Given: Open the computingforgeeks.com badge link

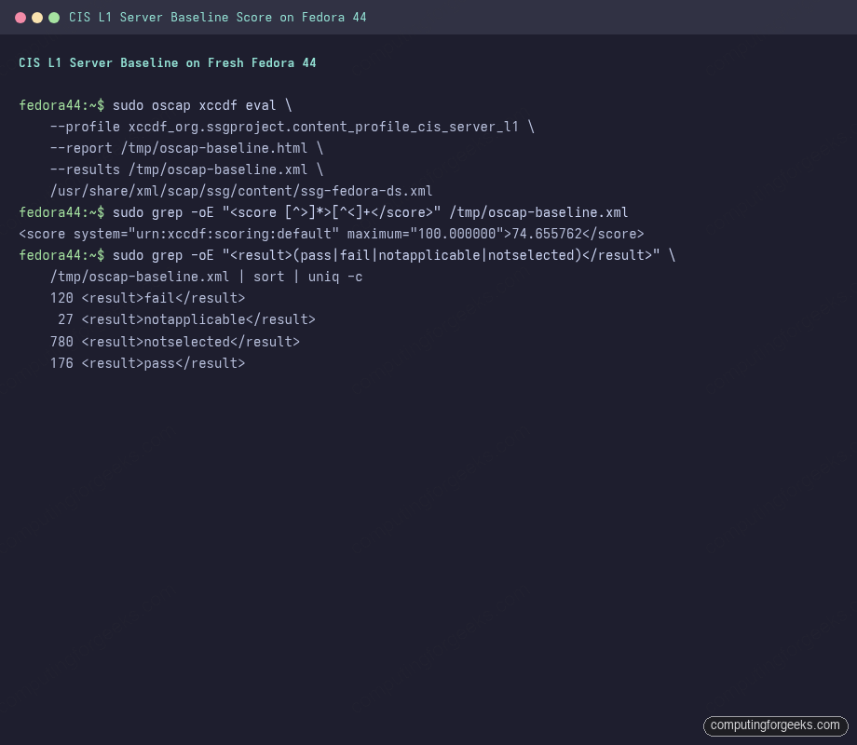Looking at the screenshot, I should tap(775, 725).
